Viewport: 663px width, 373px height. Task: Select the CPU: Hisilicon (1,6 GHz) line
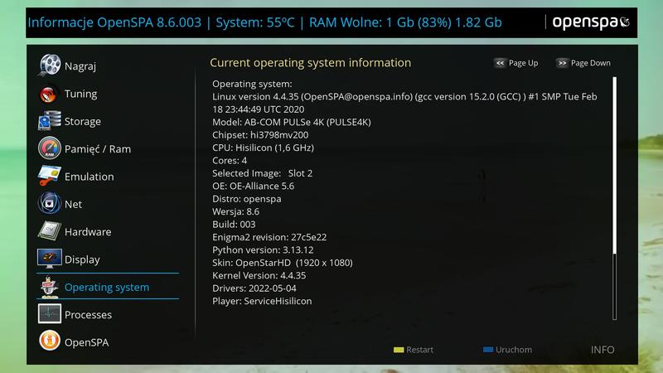263,148
